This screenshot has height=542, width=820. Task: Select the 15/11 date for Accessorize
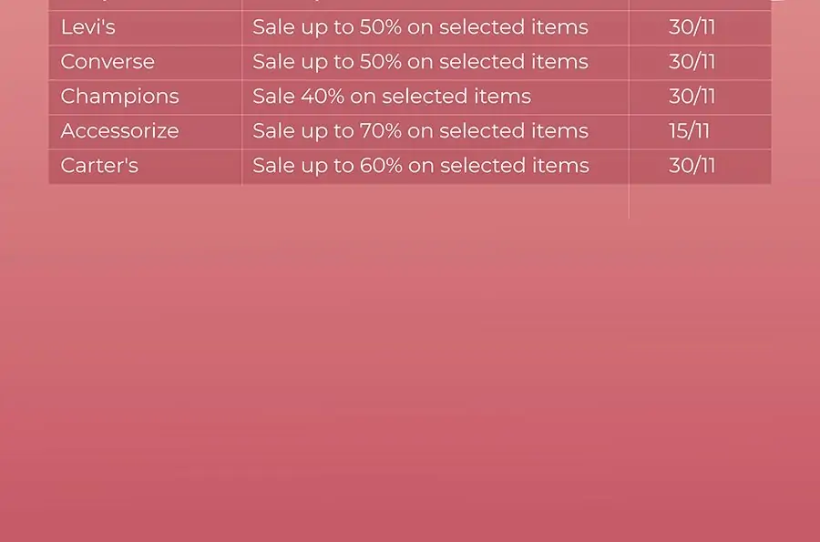[690, 130]
